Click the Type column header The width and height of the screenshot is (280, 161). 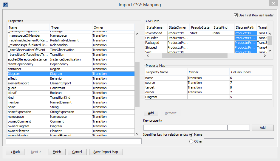click(71, 27)
